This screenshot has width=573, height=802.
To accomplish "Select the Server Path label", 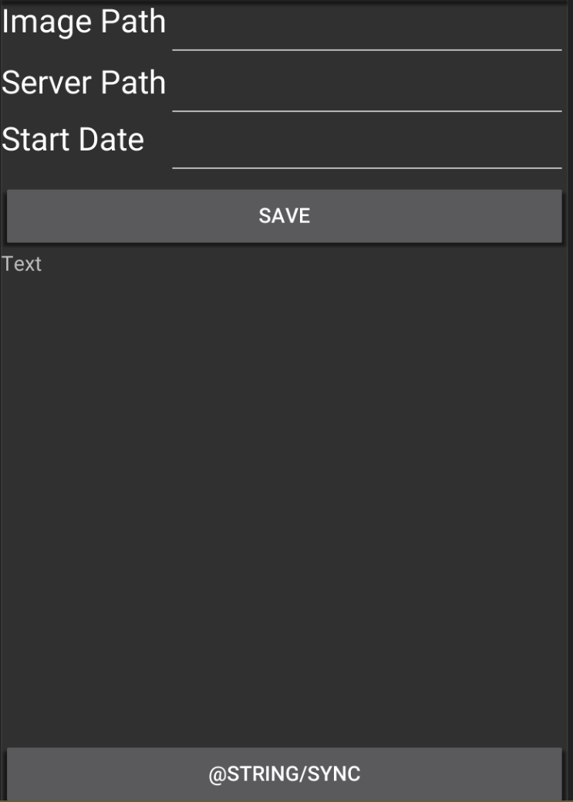I will [x=85, y=81].
